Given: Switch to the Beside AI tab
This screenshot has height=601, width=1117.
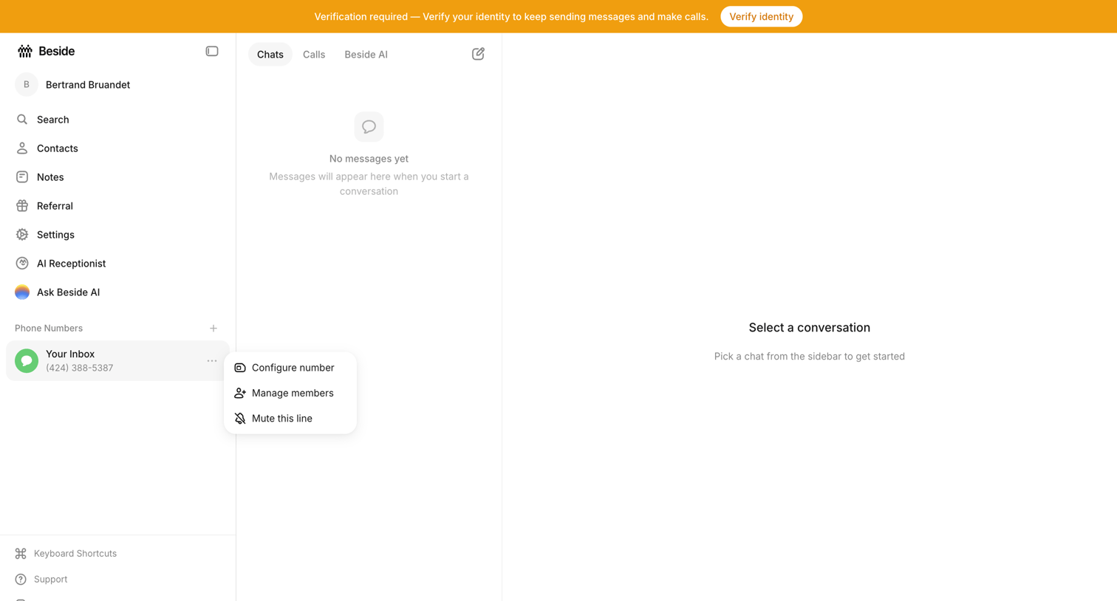Looking at the screenshot, I should coord(366,55).
